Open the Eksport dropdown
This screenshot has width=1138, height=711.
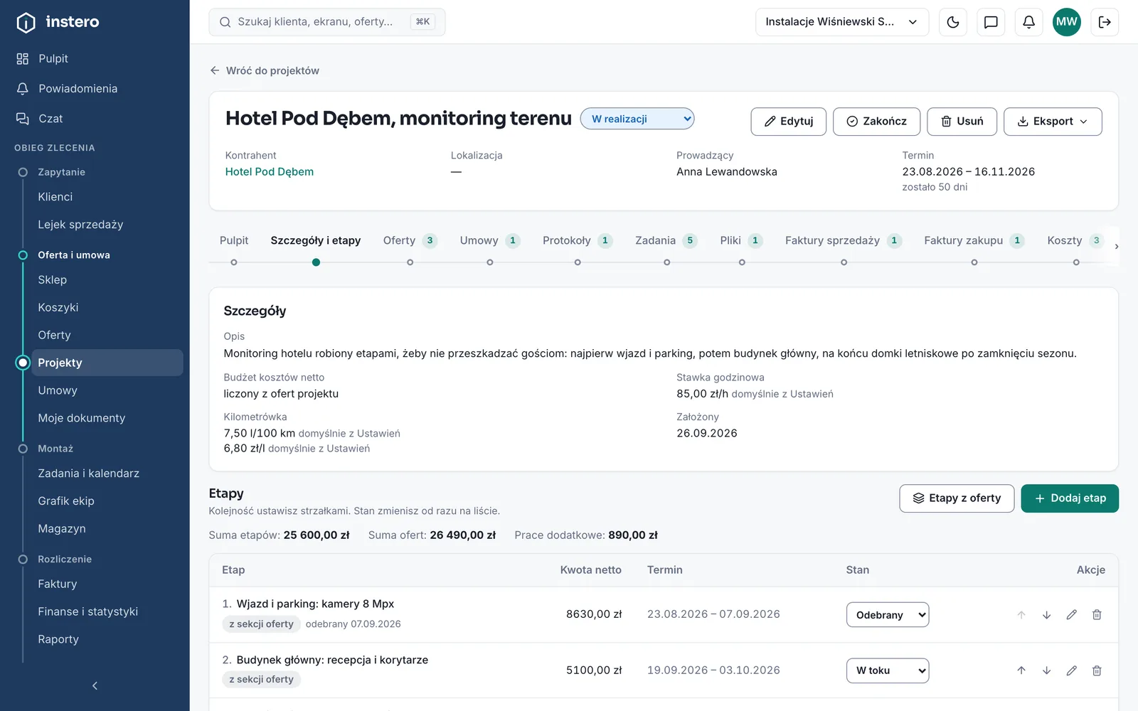tap(1053, 122)
